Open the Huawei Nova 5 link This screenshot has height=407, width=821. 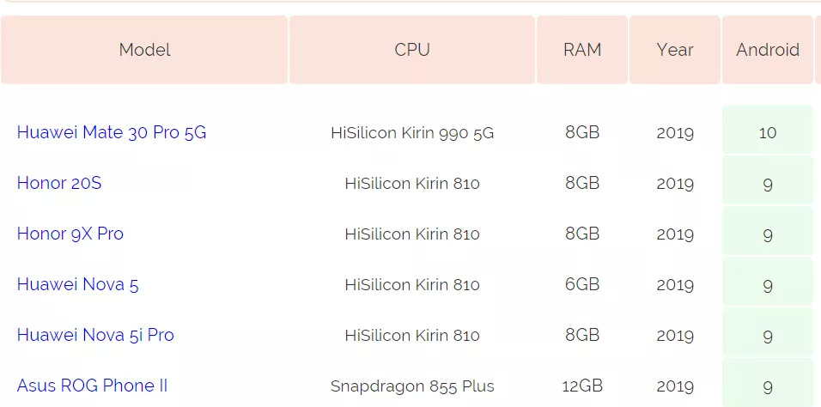pyautogui.click(x=77, y=285)
